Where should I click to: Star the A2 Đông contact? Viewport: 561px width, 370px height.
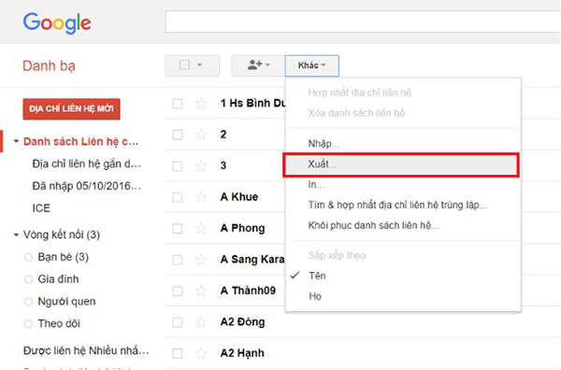[201, 322]
